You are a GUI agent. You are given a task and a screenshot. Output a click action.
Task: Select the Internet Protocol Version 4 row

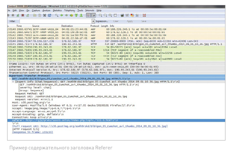coord(116,70)
